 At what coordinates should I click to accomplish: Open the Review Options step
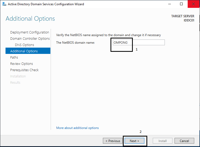pos(22,64)
